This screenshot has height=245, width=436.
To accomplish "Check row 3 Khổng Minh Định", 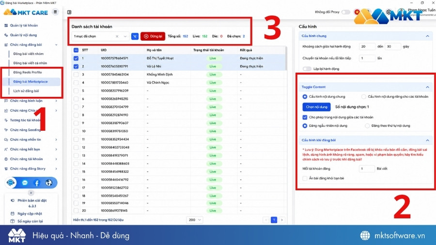I will (x=76, y=75).
